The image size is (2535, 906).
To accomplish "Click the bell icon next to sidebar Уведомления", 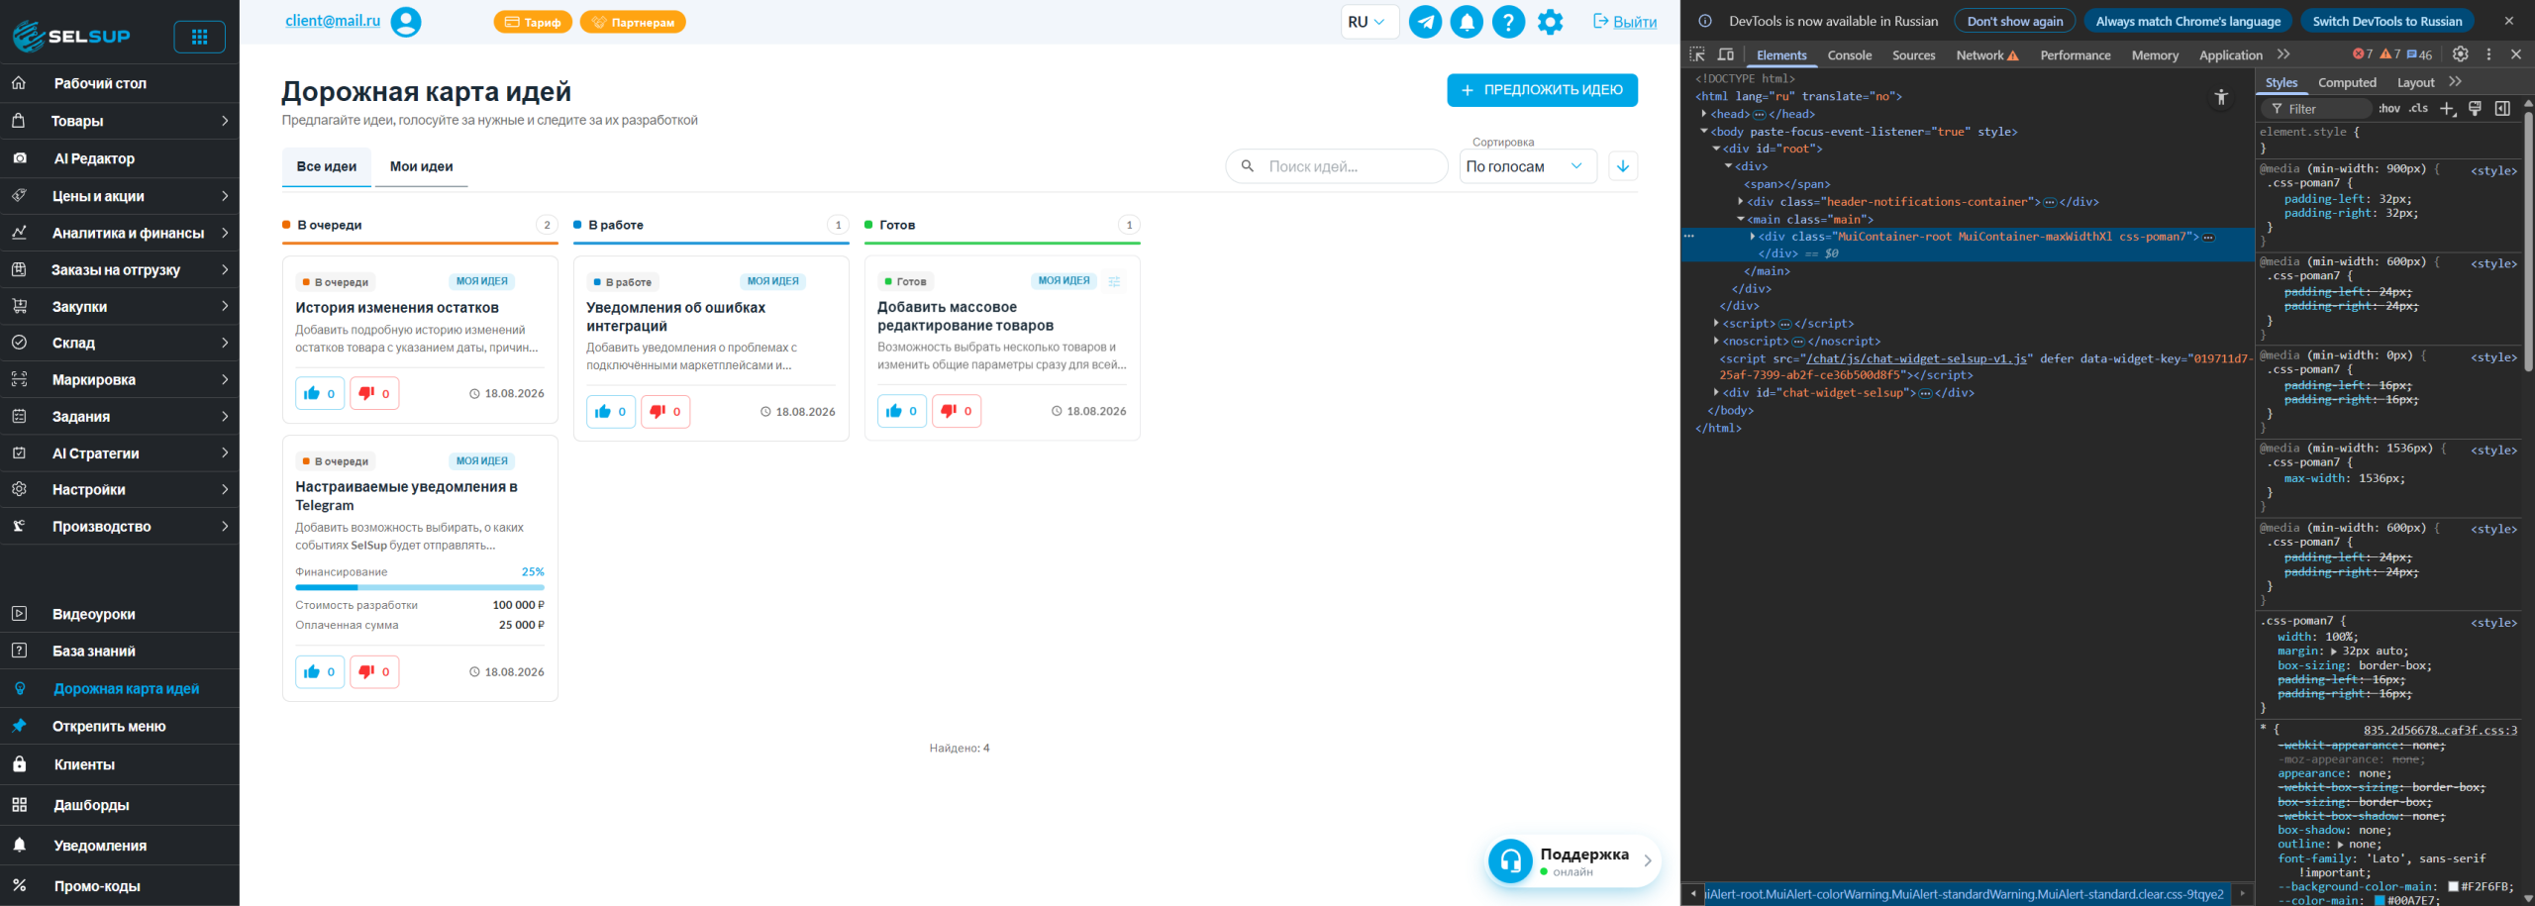I will pyautogui.click(x=19, y=846).
